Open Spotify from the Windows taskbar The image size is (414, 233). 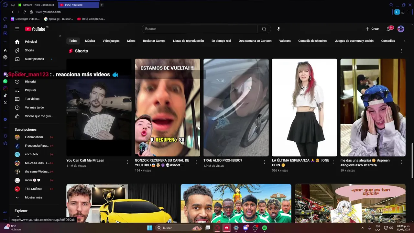[x=265, y=228]
